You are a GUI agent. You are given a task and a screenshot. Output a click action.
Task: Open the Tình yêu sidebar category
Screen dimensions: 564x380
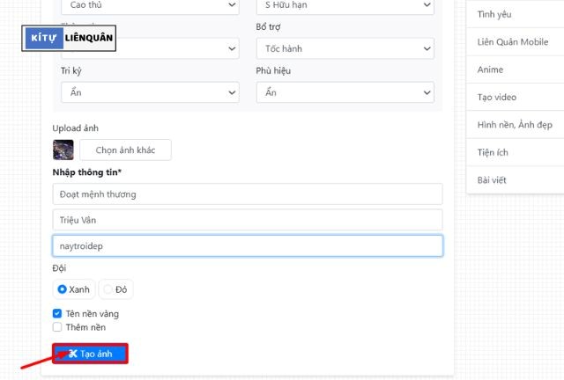tap(493, 15)
